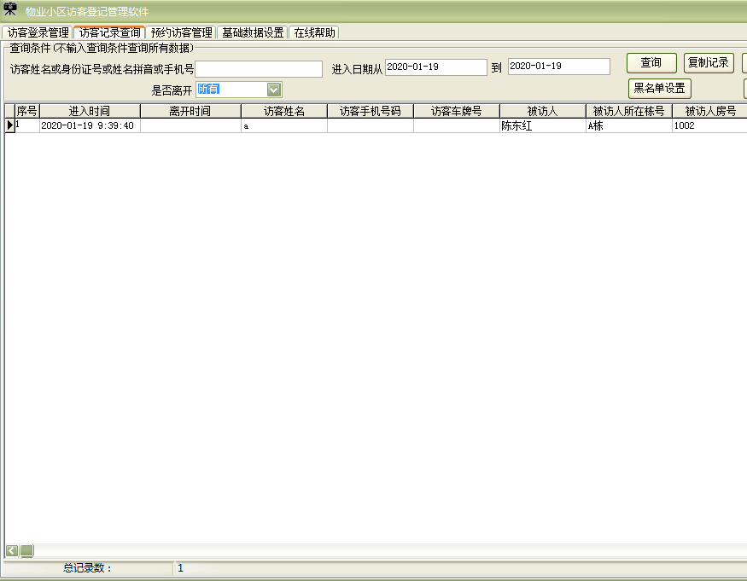Select the room number cell 1002
This screenshot has height=581, width=747.
click(709, 125)
